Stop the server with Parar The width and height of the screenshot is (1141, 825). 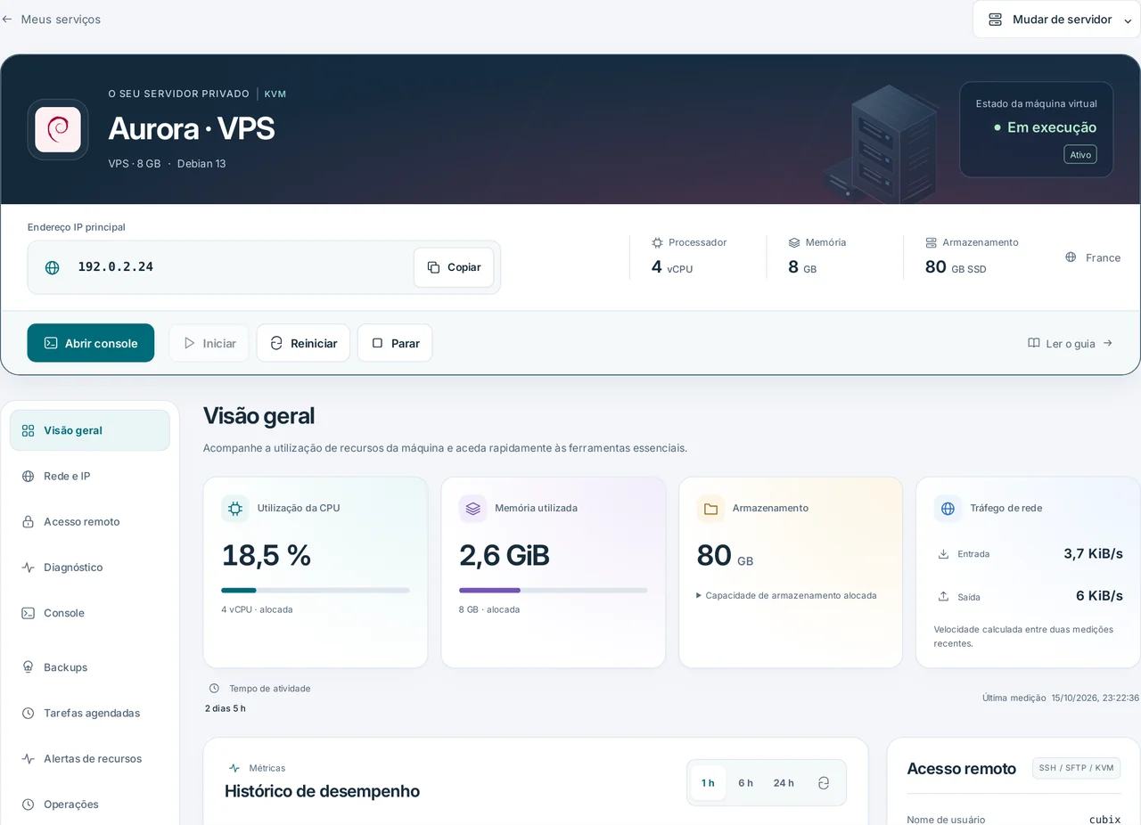(x=395, y=343)
